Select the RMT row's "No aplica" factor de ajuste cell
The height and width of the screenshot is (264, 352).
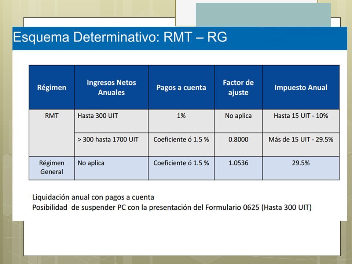tap(238, 121)
